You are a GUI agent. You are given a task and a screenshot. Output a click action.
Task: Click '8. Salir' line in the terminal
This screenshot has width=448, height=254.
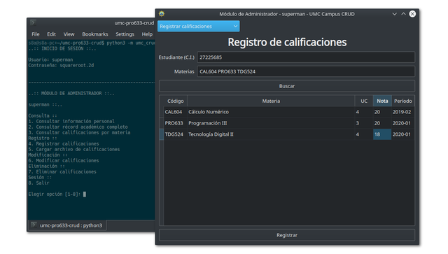38,183
